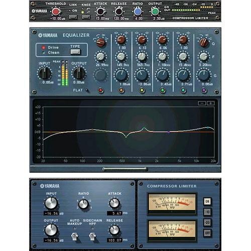The image size is (251, 251).
Task: Click the gain knob showing 3.43 dB
Action: point(163,75)
